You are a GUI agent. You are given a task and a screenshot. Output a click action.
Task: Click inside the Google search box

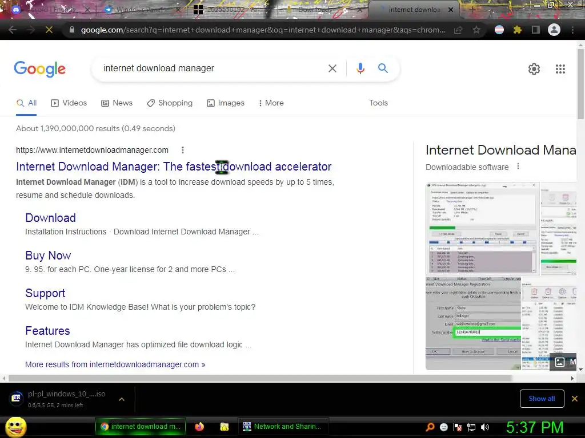(x=209, y=68)
